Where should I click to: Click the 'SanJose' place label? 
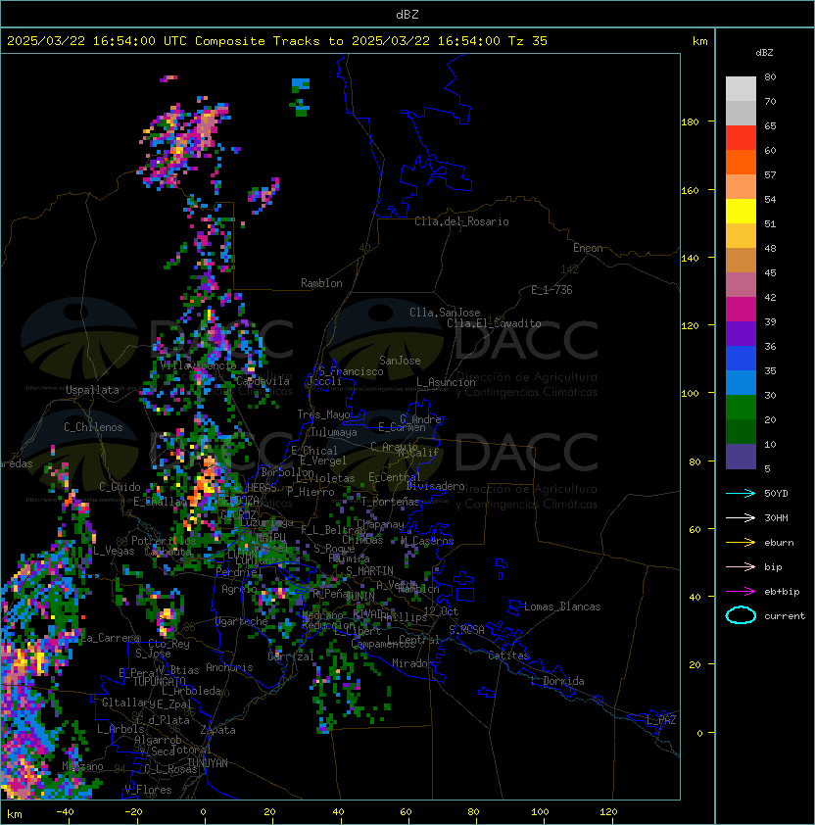pos(400,361)
